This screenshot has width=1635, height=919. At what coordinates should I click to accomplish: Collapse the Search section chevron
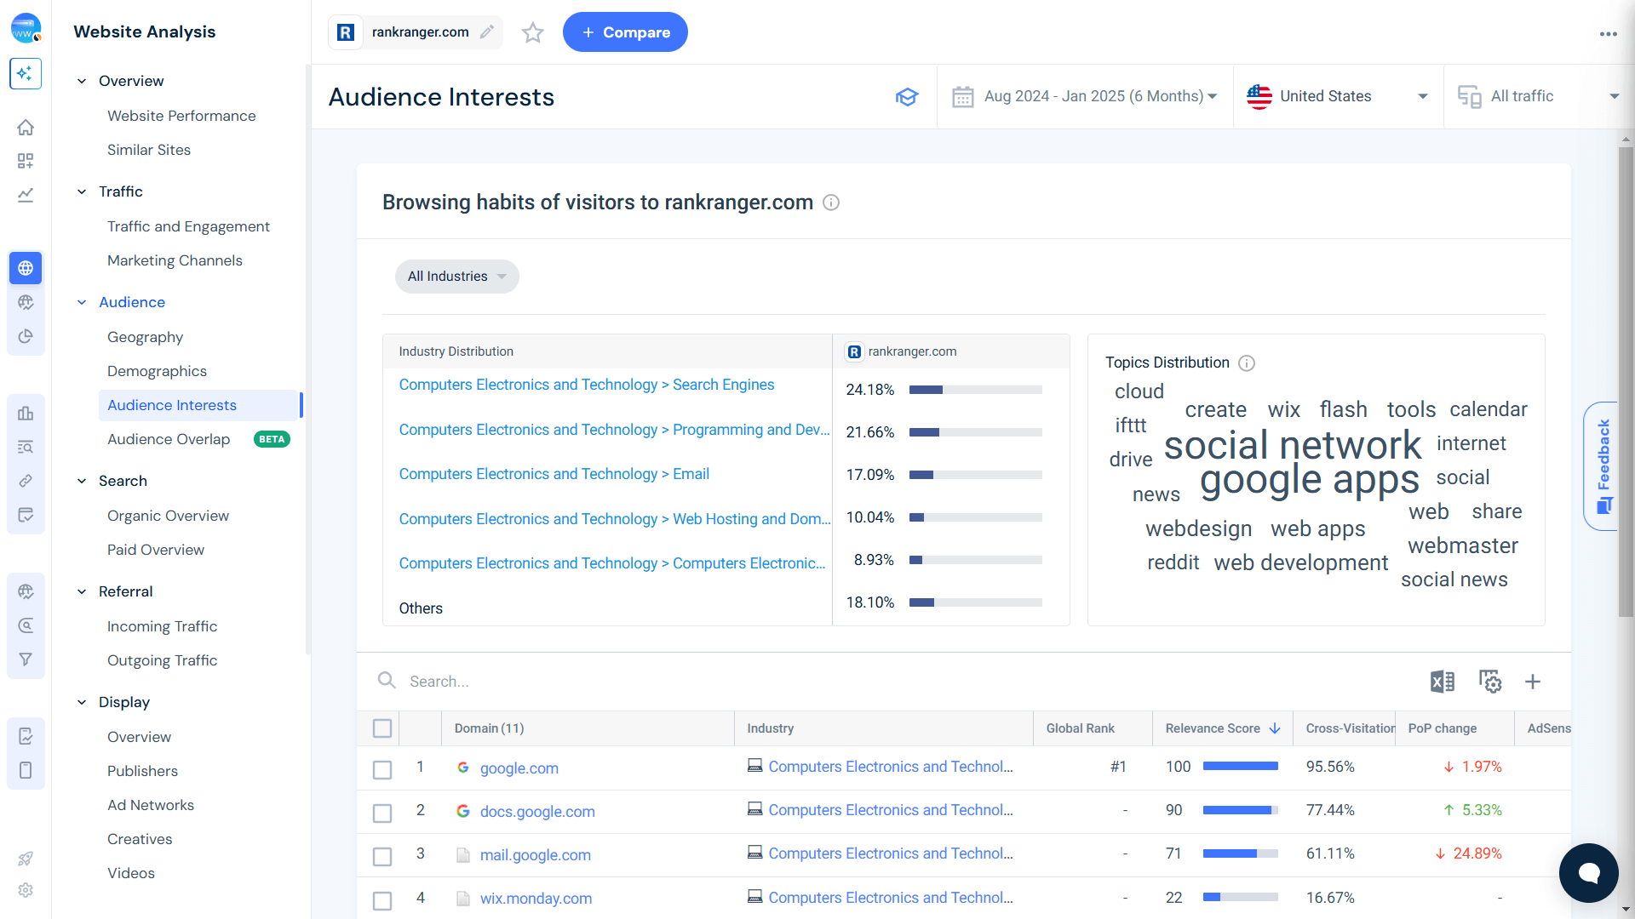[x=82, y=481]
